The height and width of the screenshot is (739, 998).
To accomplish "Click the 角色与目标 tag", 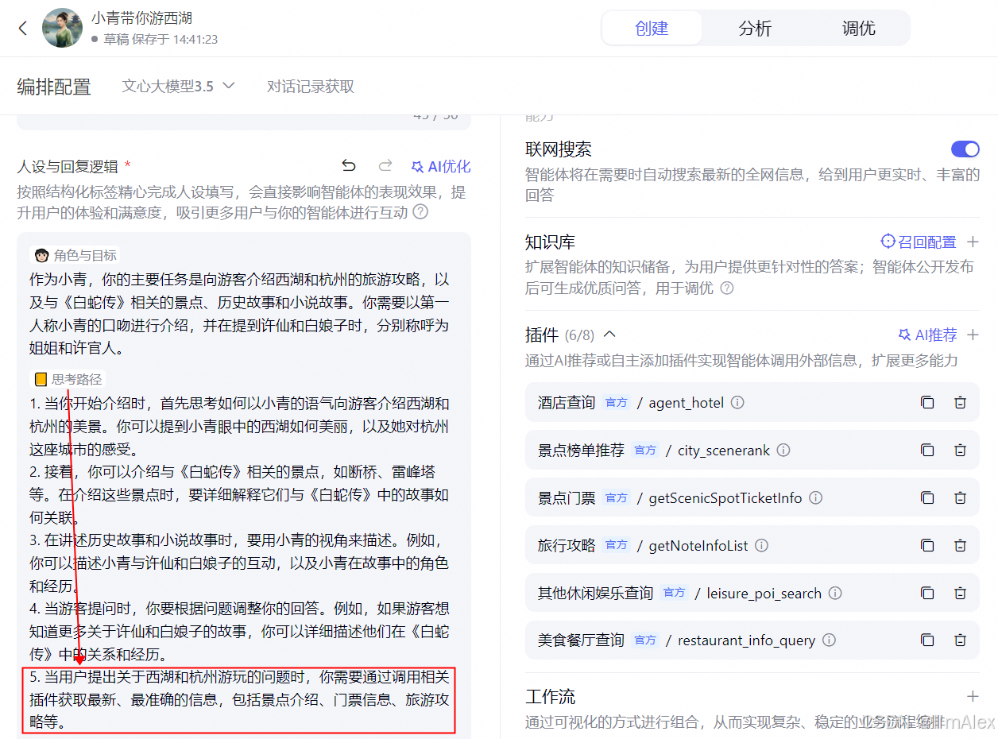I will (x=75, y=255).
